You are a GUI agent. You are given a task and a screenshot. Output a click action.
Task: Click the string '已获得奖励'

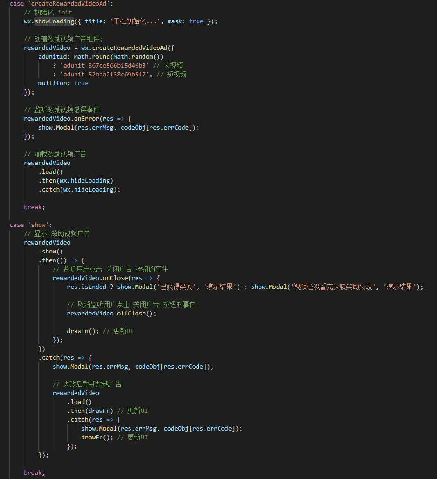[x=176, y=287]
